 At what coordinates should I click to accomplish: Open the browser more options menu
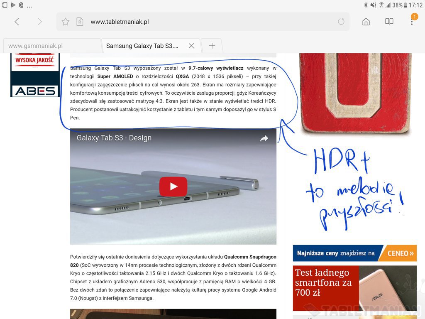pos(412,22)
